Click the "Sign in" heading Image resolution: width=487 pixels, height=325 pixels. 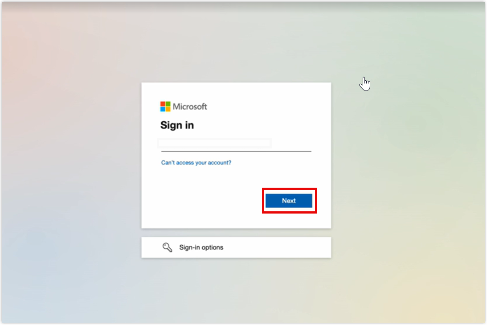coord(177,125)
